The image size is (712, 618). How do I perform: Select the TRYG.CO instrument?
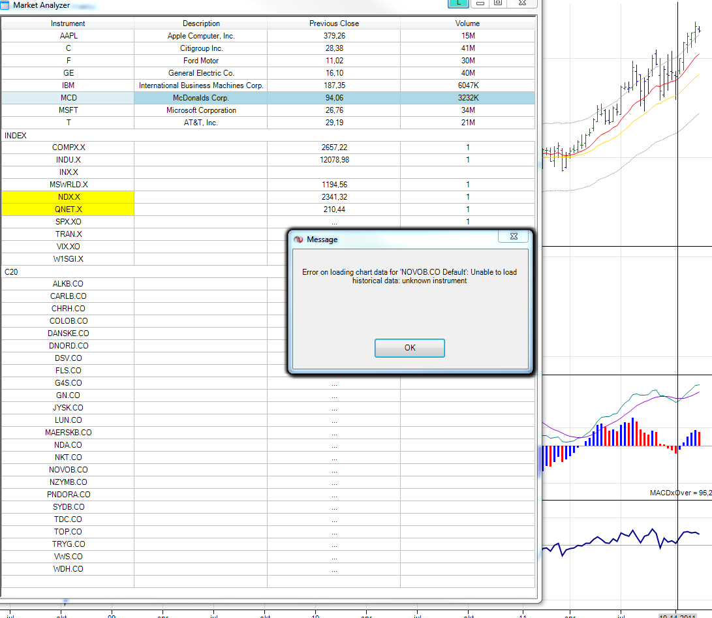pos(68,544)
